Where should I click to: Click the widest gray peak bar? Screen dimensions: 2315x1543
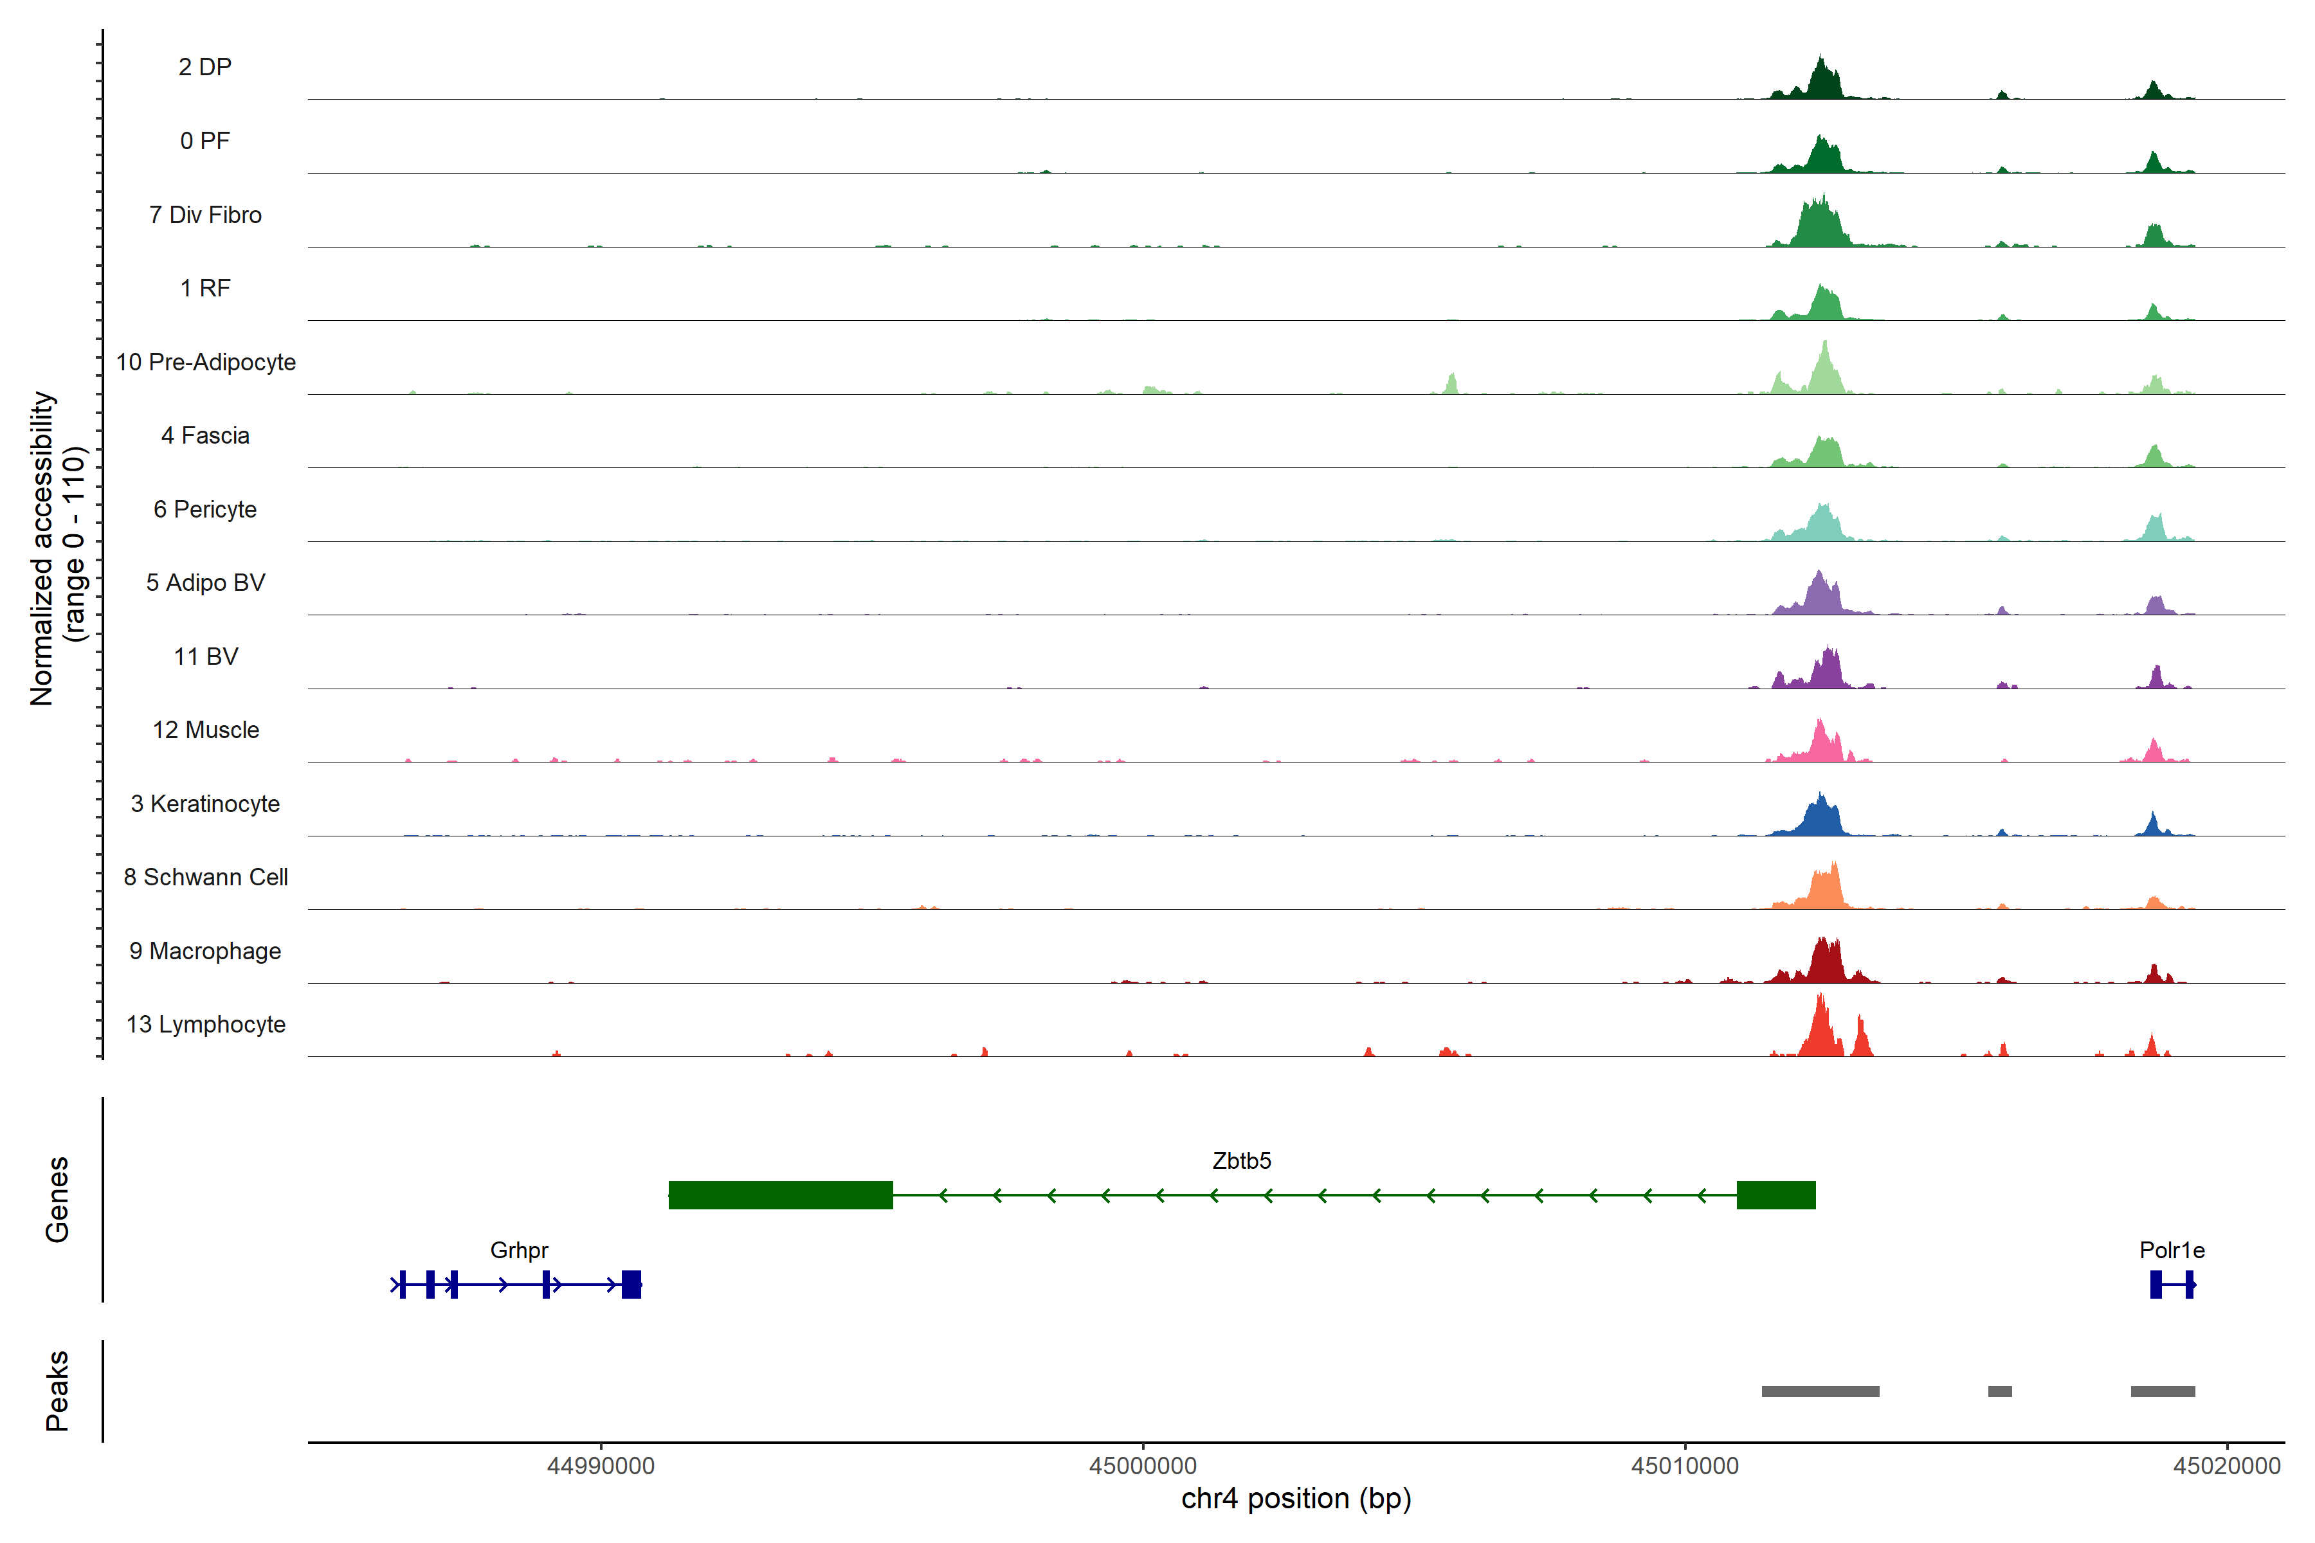tap(1820, 1391)
